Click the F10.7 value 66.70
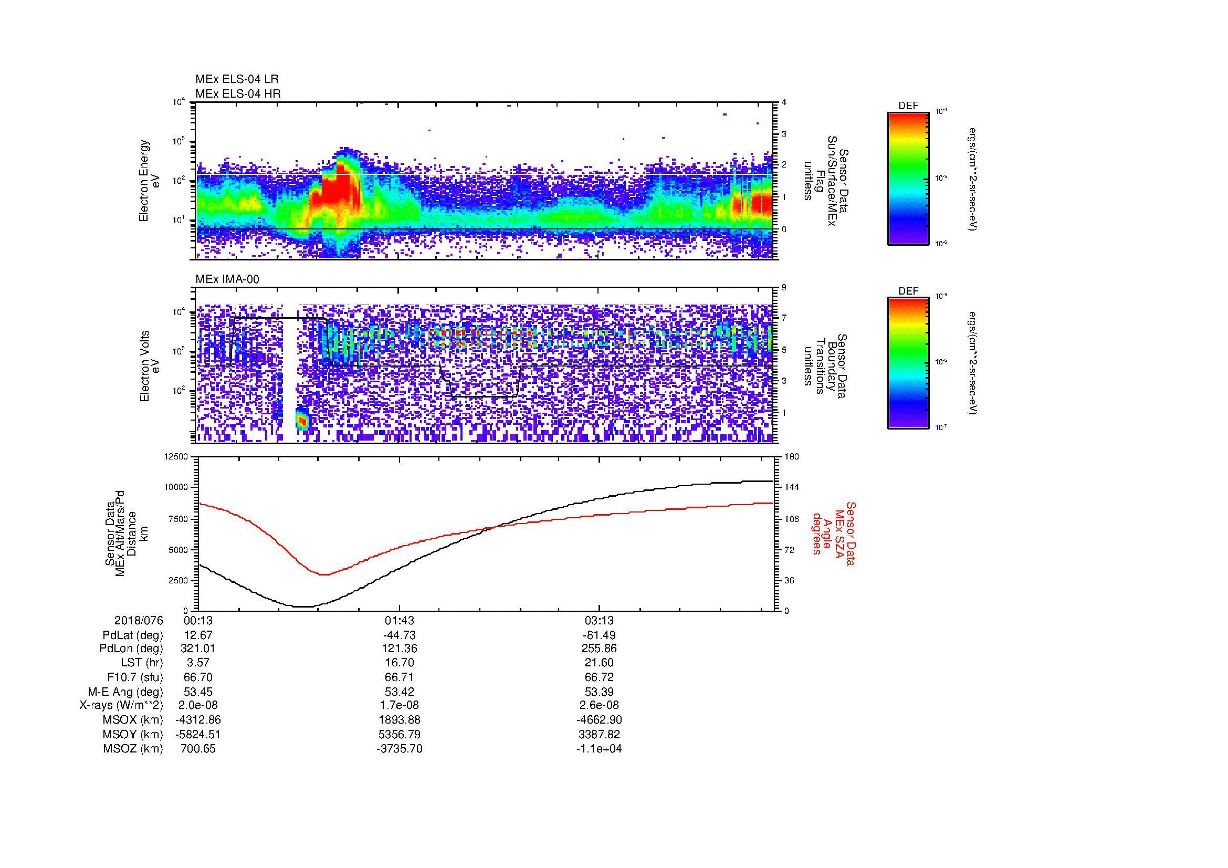Image resolution: width=1228 pixels, height=868 pixels. [198, 677]
